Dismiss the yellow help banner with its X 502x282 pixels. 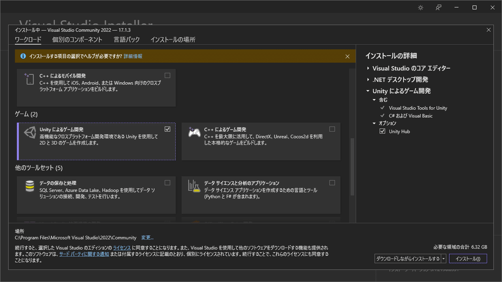pos(347,56)
